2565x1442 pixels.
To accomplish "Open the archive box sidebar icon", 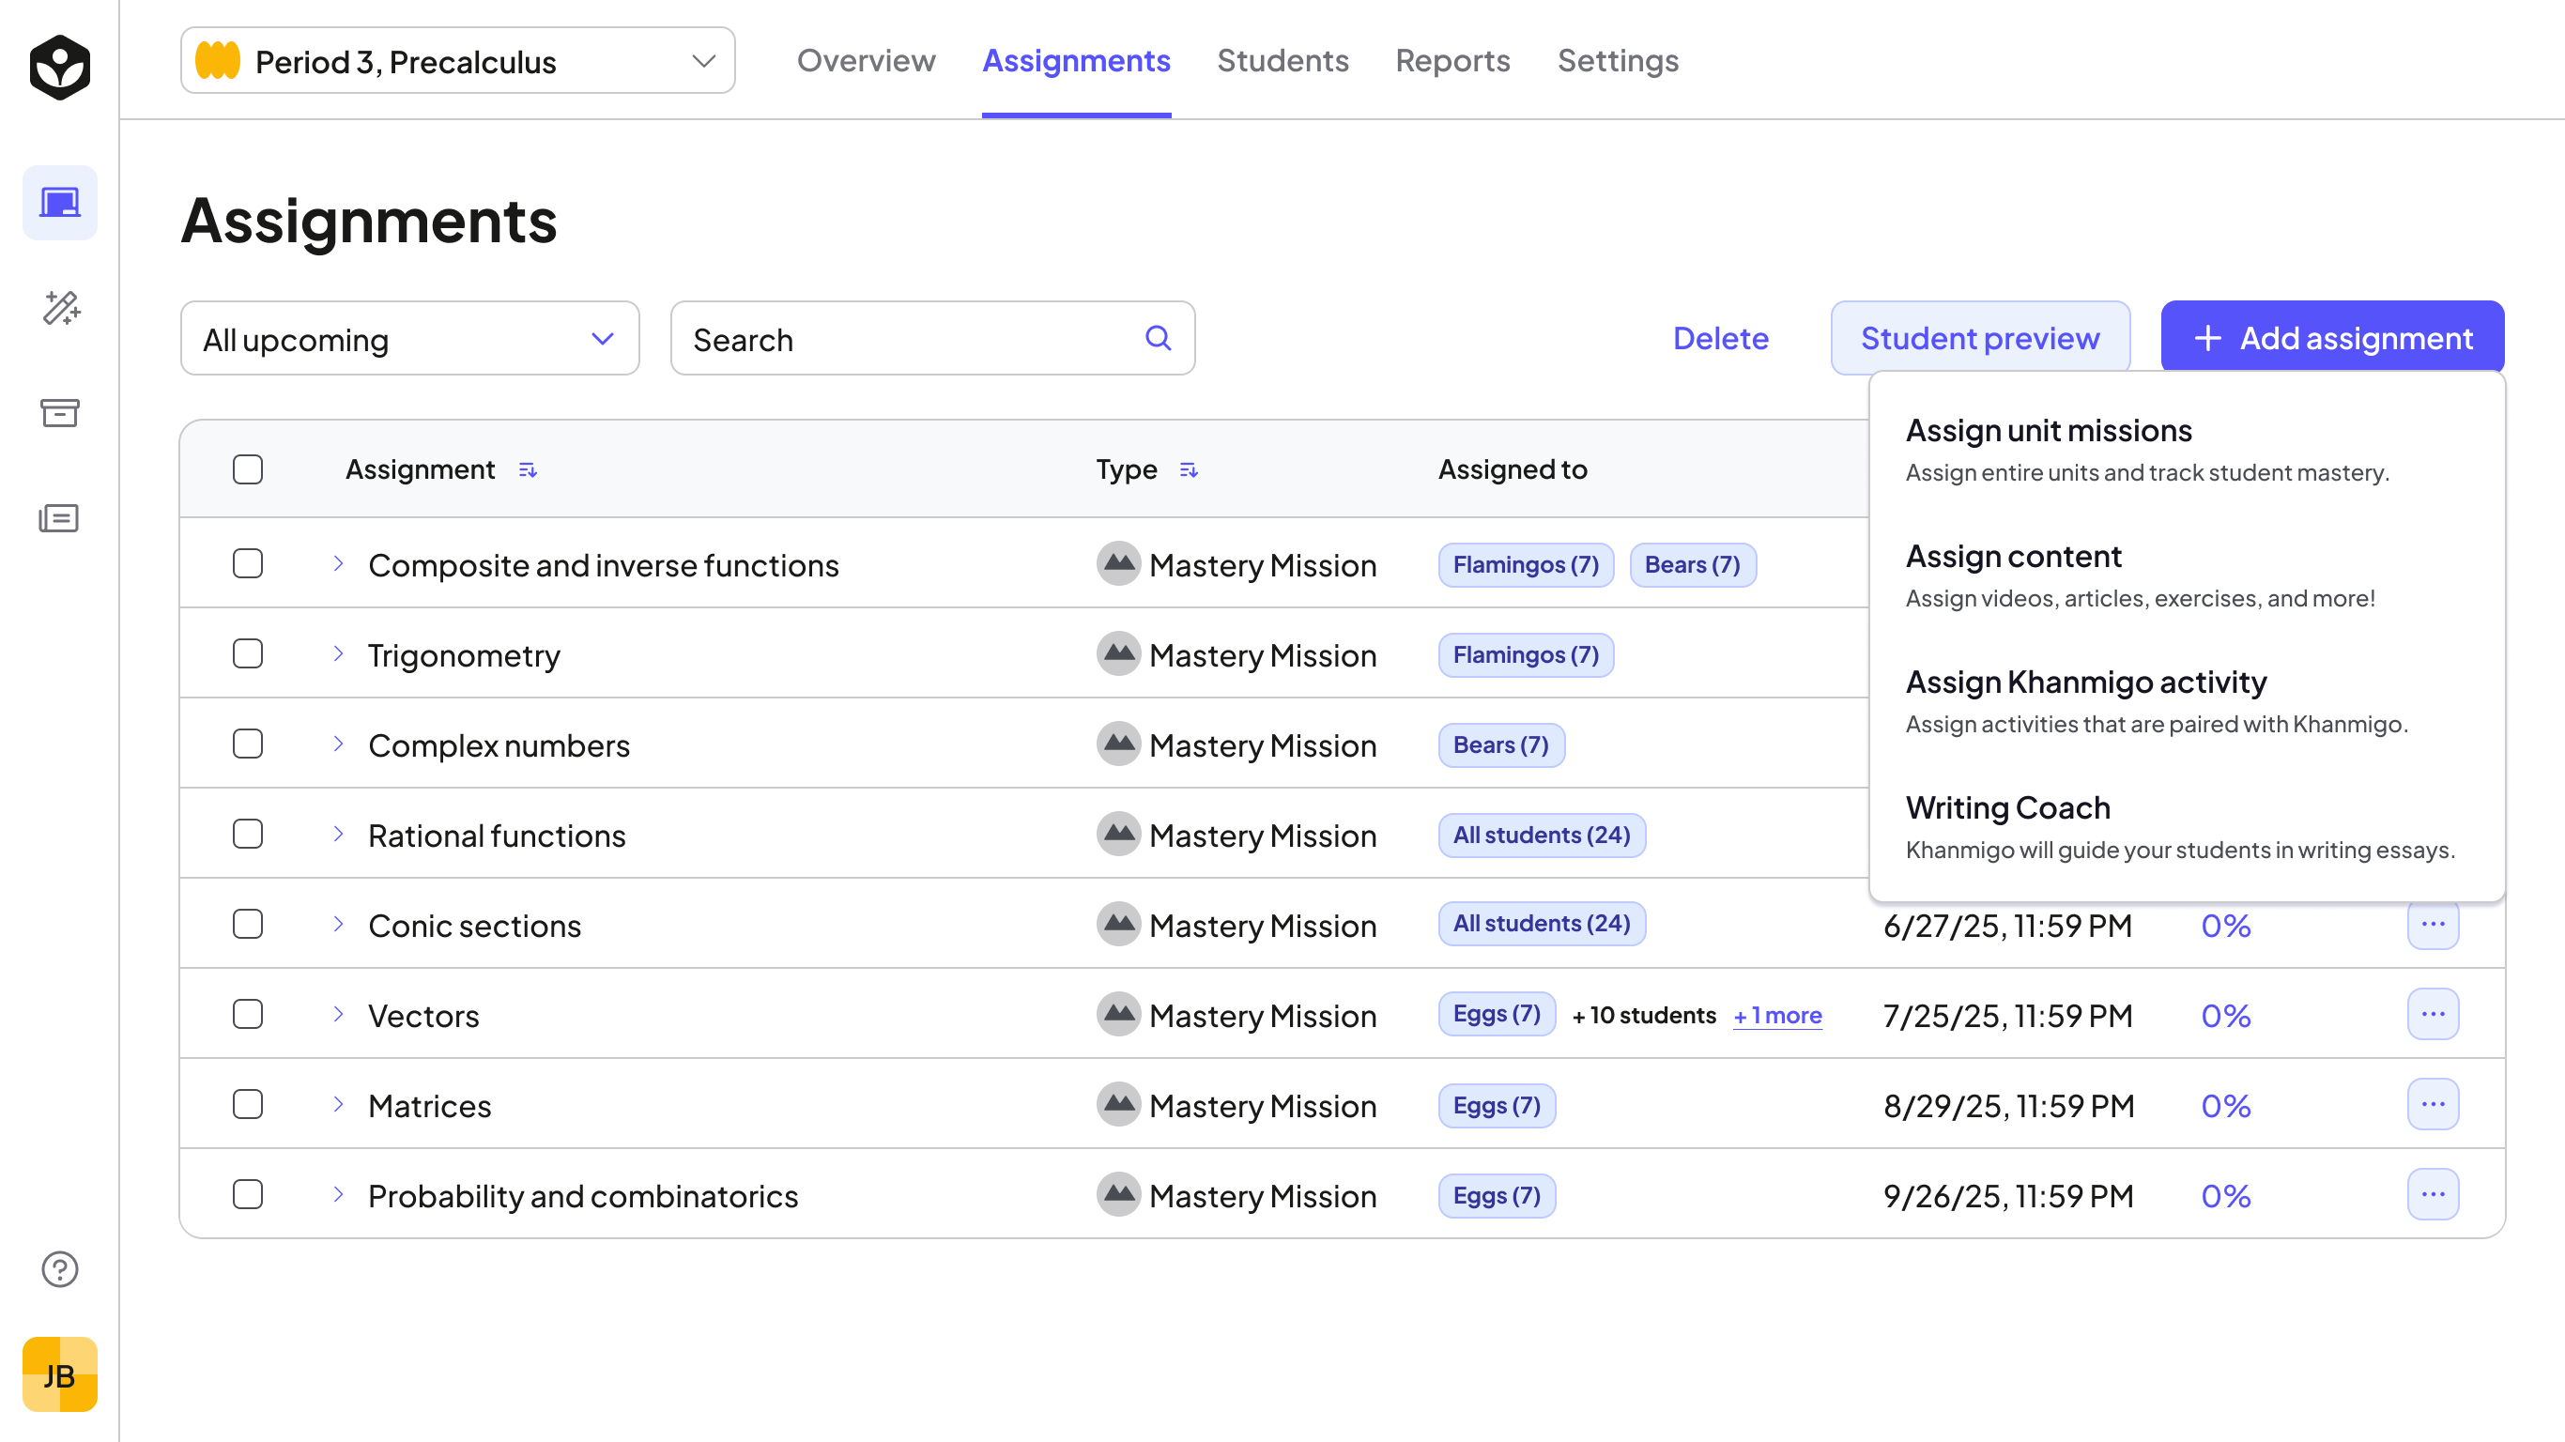I will point(60,412).
